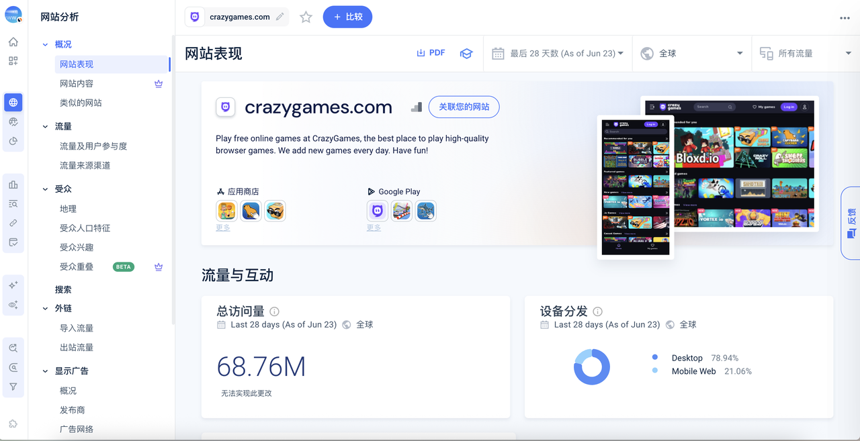Open the first Google Play app icon
The image size is (860, 441).
[x=378, y=211]
